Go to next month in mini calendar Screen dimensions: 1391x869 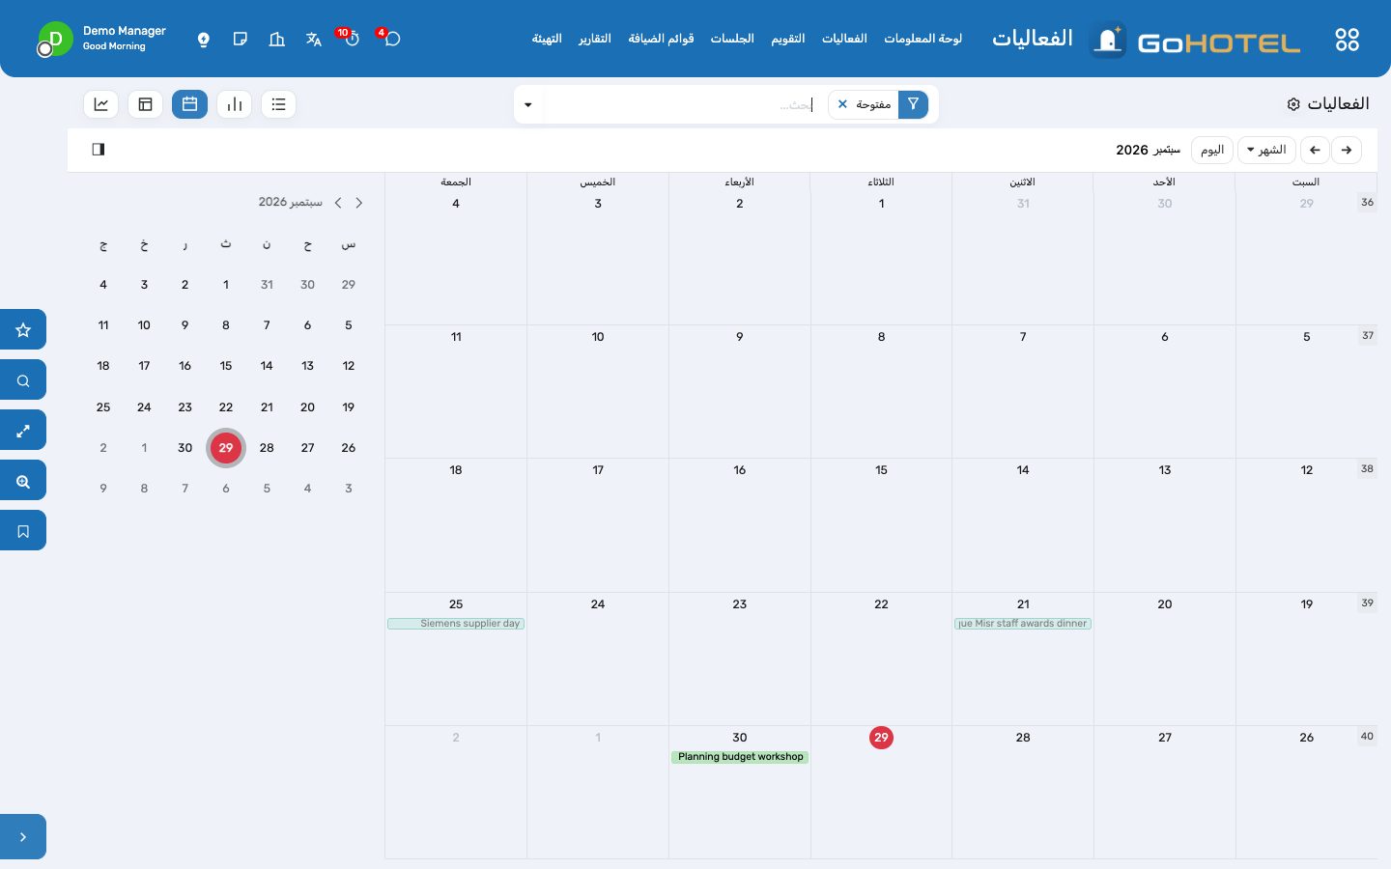(x=338, y=203)
